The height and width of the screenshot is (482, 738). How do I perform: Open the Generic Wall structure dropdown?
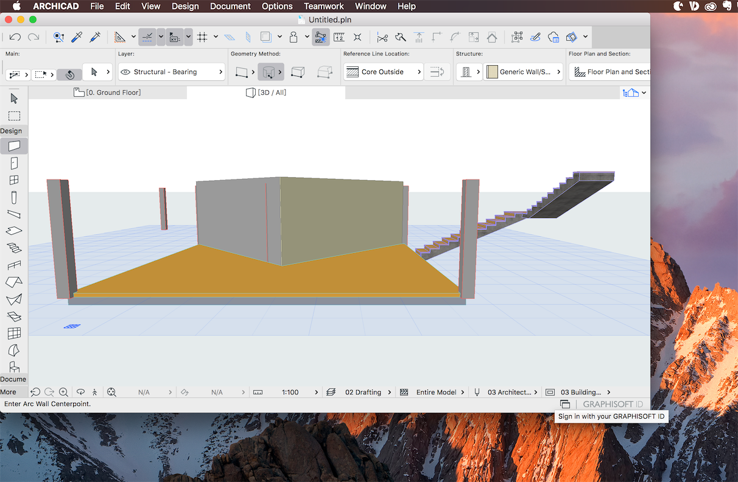pyautogui.click(x=523, y=72)
